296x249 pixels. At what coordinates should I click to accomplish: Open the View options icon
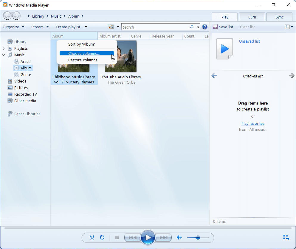111,27
